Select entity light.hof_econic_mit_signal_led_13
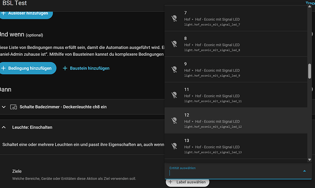Screen dimensions: 315x188 click(236, 146)
